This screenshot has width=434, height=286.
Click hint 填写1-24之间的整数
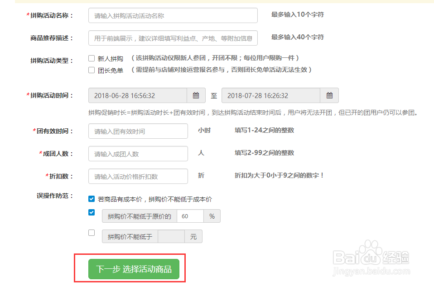(x=264, y=130)
